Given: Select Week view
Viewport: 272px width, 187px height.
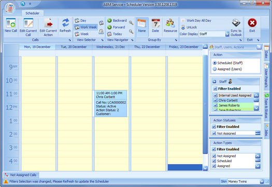Looking at the screenshot, I should [x=82, y=34].
